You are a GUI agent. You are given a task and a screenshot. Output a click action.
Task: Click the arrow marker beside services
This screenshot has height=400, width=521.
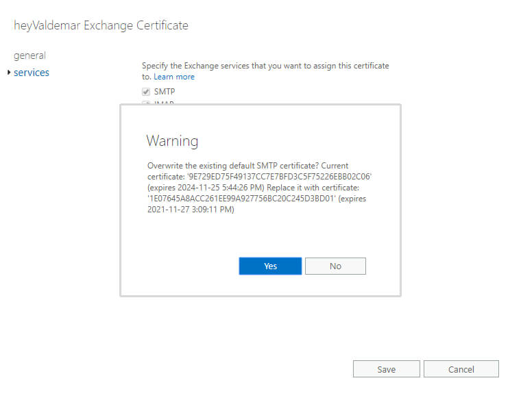pyautogui.click(x=9, y=73)
